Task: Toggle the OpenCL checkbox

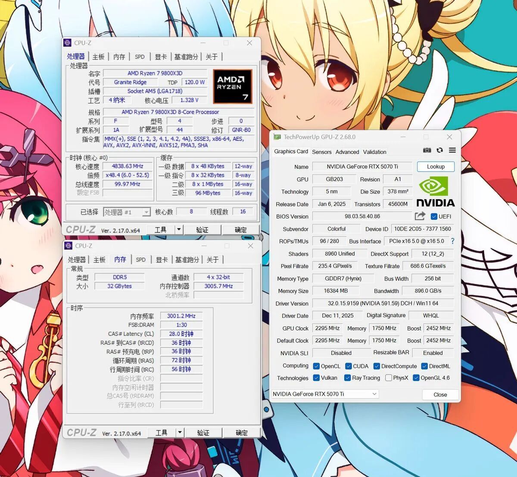Action: click(316, 366)
